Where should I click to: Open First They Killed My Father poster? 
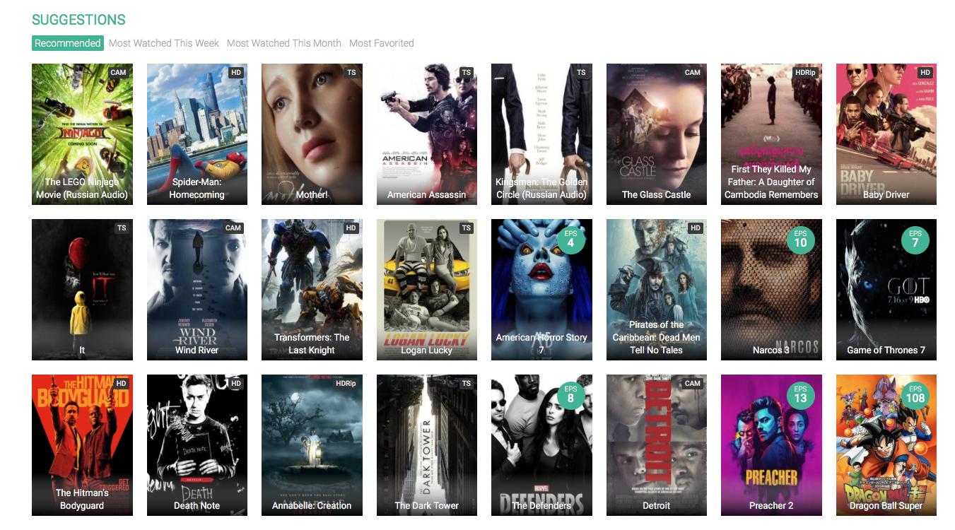pos(771,134)
